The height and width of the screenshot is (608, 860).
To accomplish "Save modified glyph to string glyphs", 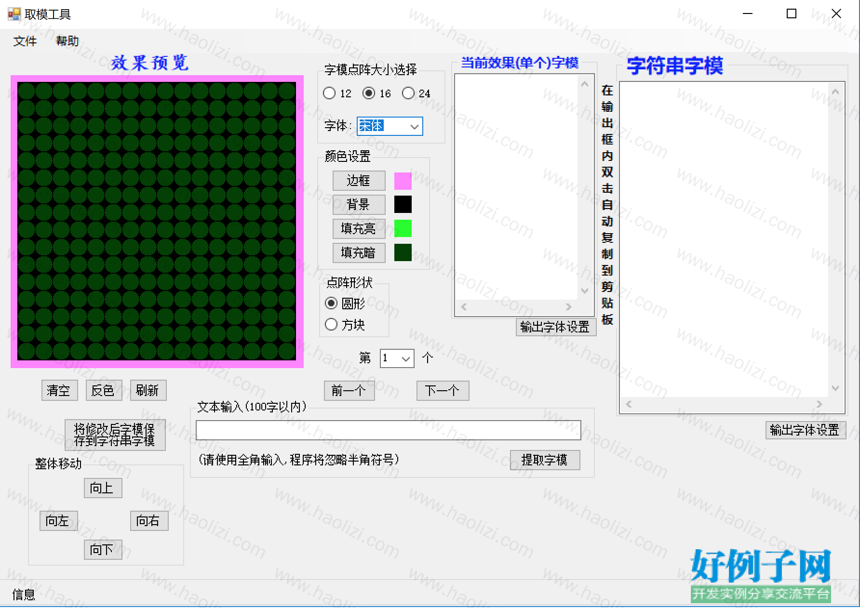I will (115, 435).
